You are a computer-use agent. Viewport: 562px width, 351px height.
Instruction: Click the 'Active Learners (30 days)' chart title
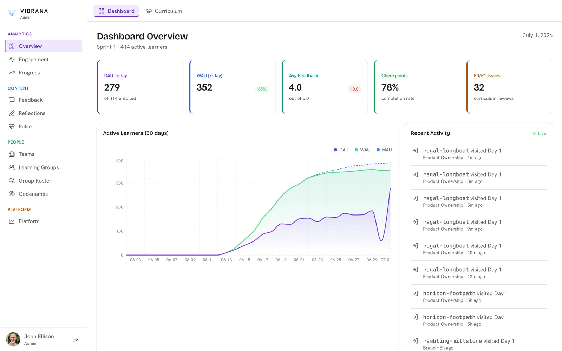136,133
